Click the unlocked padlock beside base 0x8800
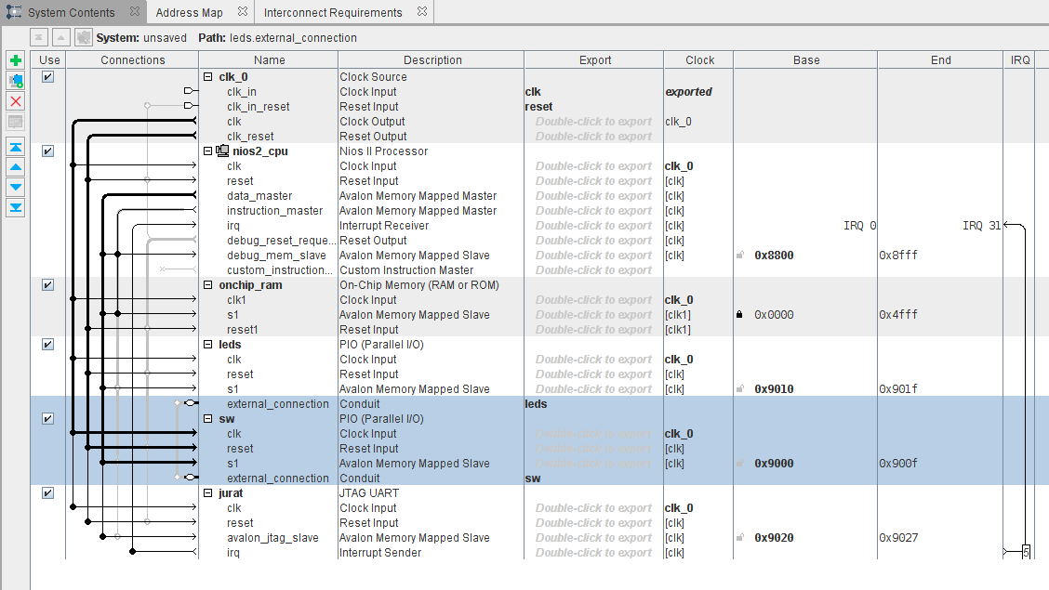The height and width of the screenshot is (590, 1049). pos(739,256)
